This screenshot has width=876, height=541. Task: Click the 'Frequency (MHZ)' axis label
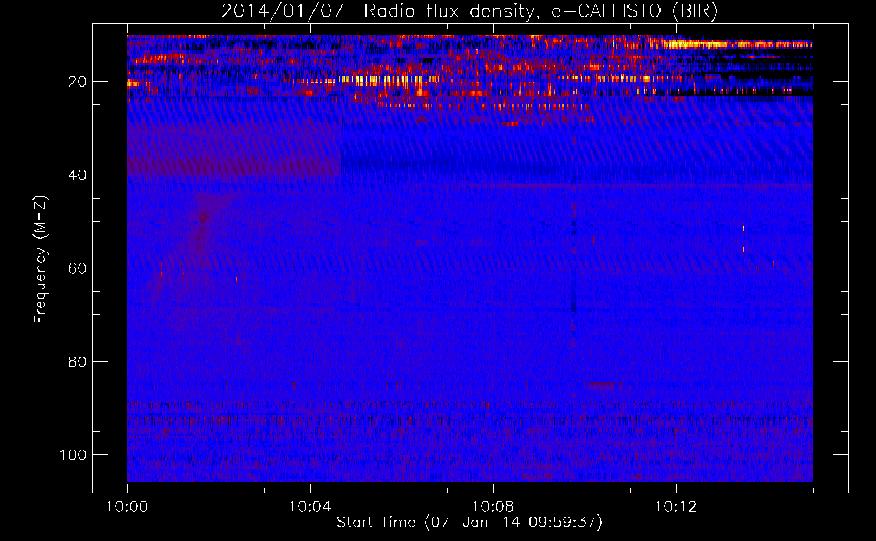[41, 259]
